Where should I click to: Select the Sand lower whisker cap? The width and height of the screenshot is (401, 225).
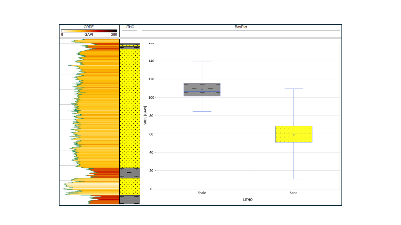pyautogui.click(x=294, y=179)
